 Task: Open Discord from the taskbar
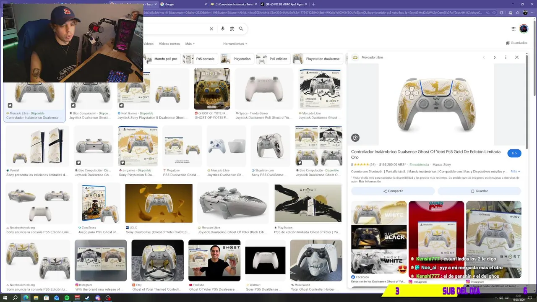click(98, 298)
